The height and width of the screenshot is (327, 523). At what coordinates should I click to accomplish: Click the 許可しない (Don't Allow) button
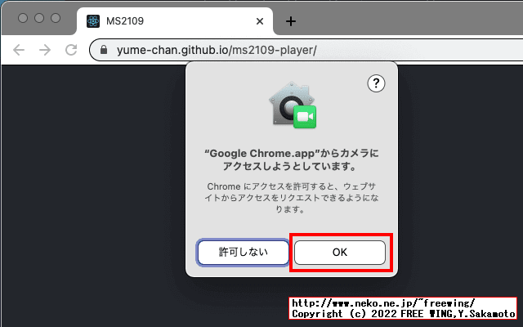pos(244,253)
